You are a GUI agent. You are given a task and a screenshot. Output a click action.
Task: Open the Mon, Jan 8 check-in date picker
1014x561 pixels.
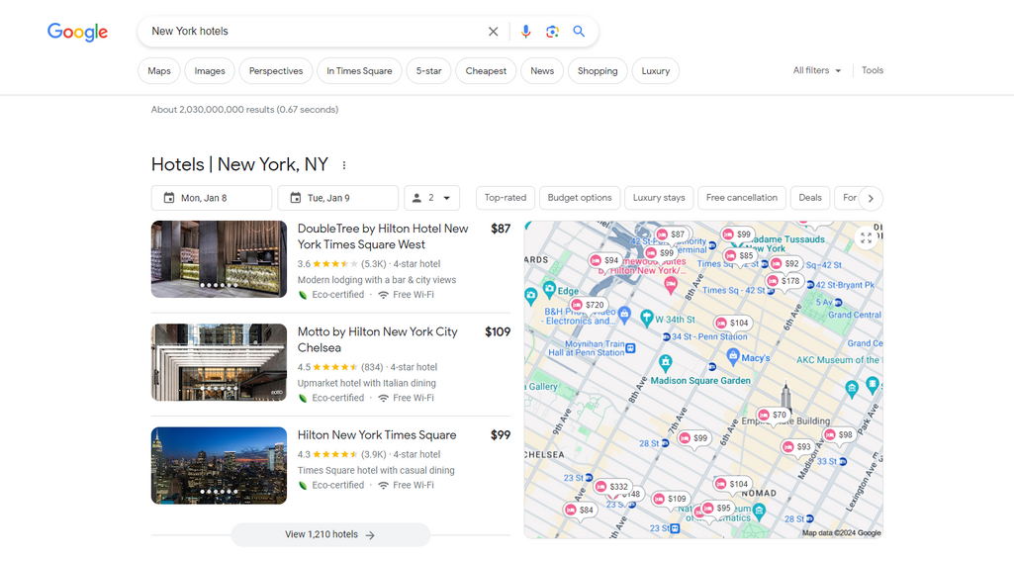[x=212, y=198]
